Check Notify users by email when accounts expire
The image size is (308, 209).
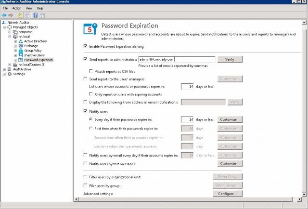(85, 155)
